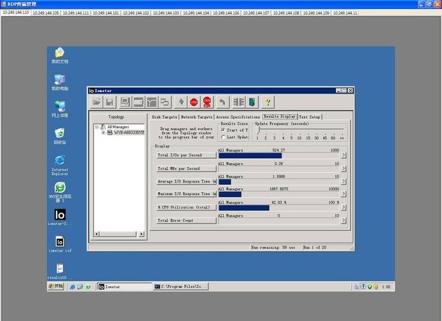Click system tray clock 1:02

[386, 287]
